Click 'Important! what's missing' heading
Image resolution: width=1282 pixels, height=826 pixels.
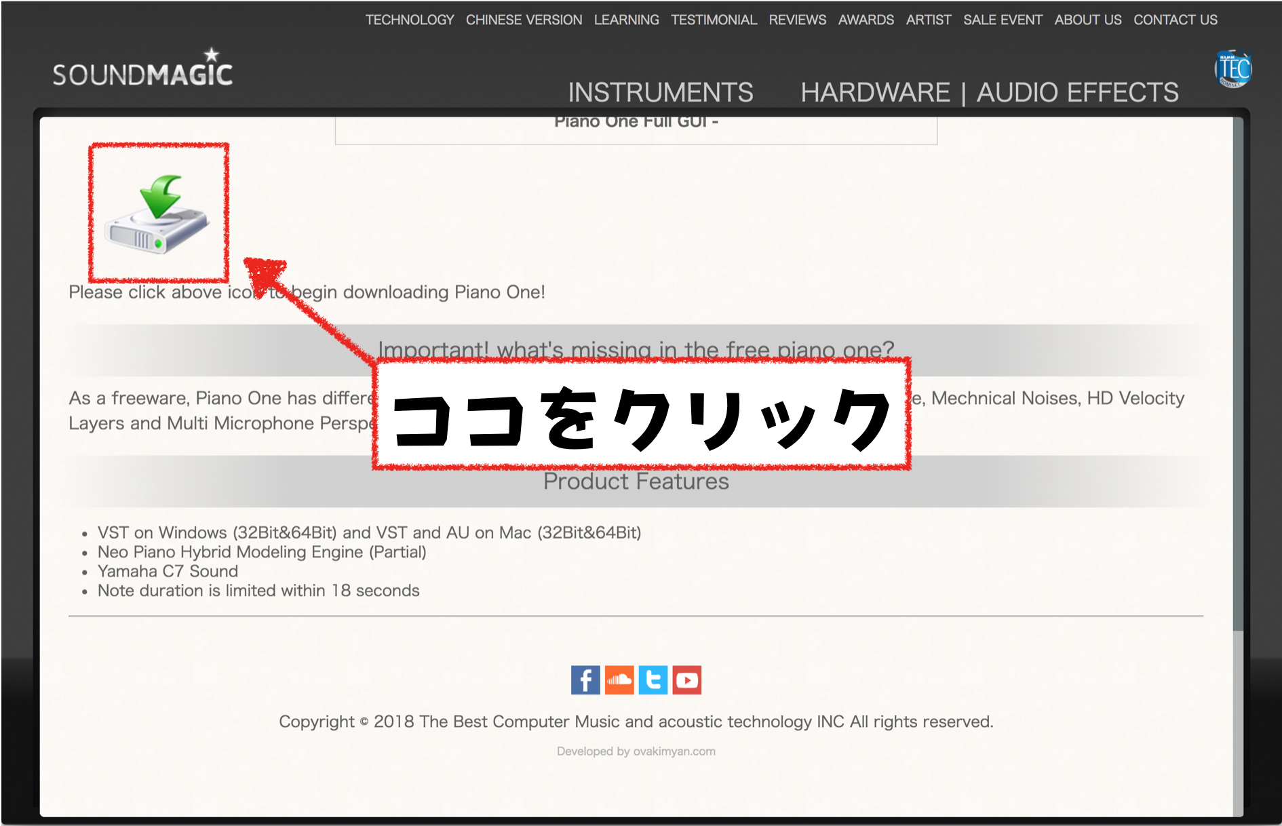[636, 349]
